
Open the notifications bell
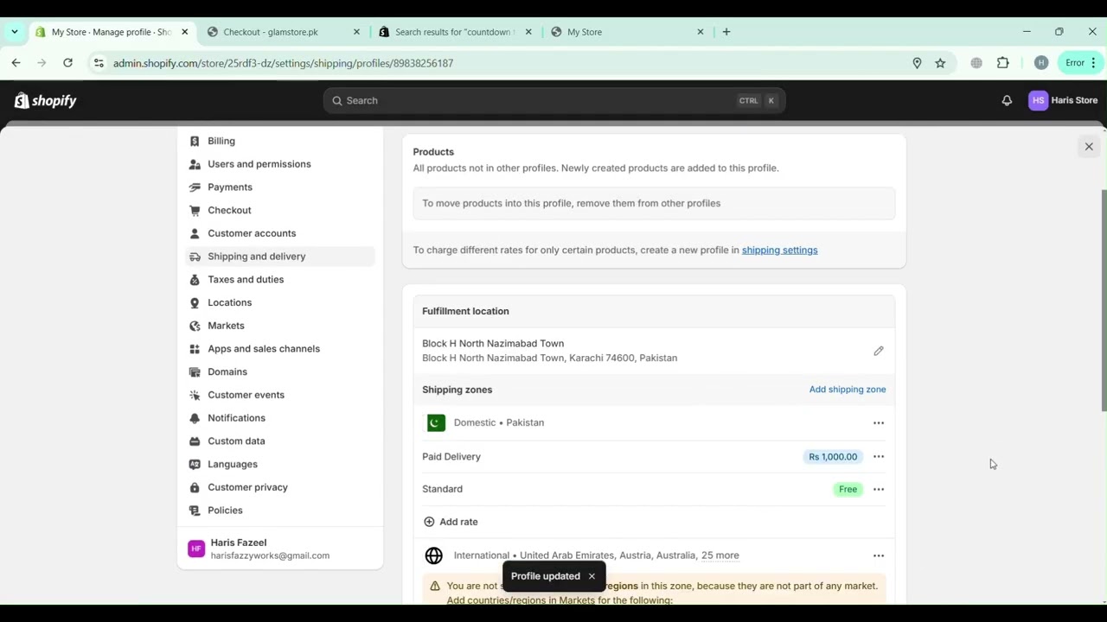(x=1007, y=100)
